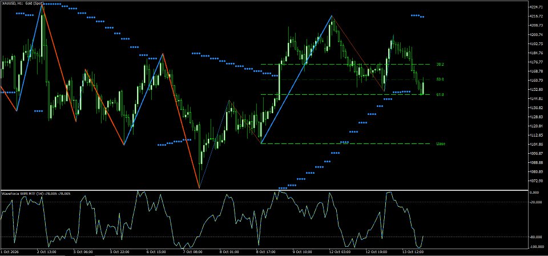Select the 38.2 dashed green Fibonacci line
The image size is (548, 256).
point(345,65)
